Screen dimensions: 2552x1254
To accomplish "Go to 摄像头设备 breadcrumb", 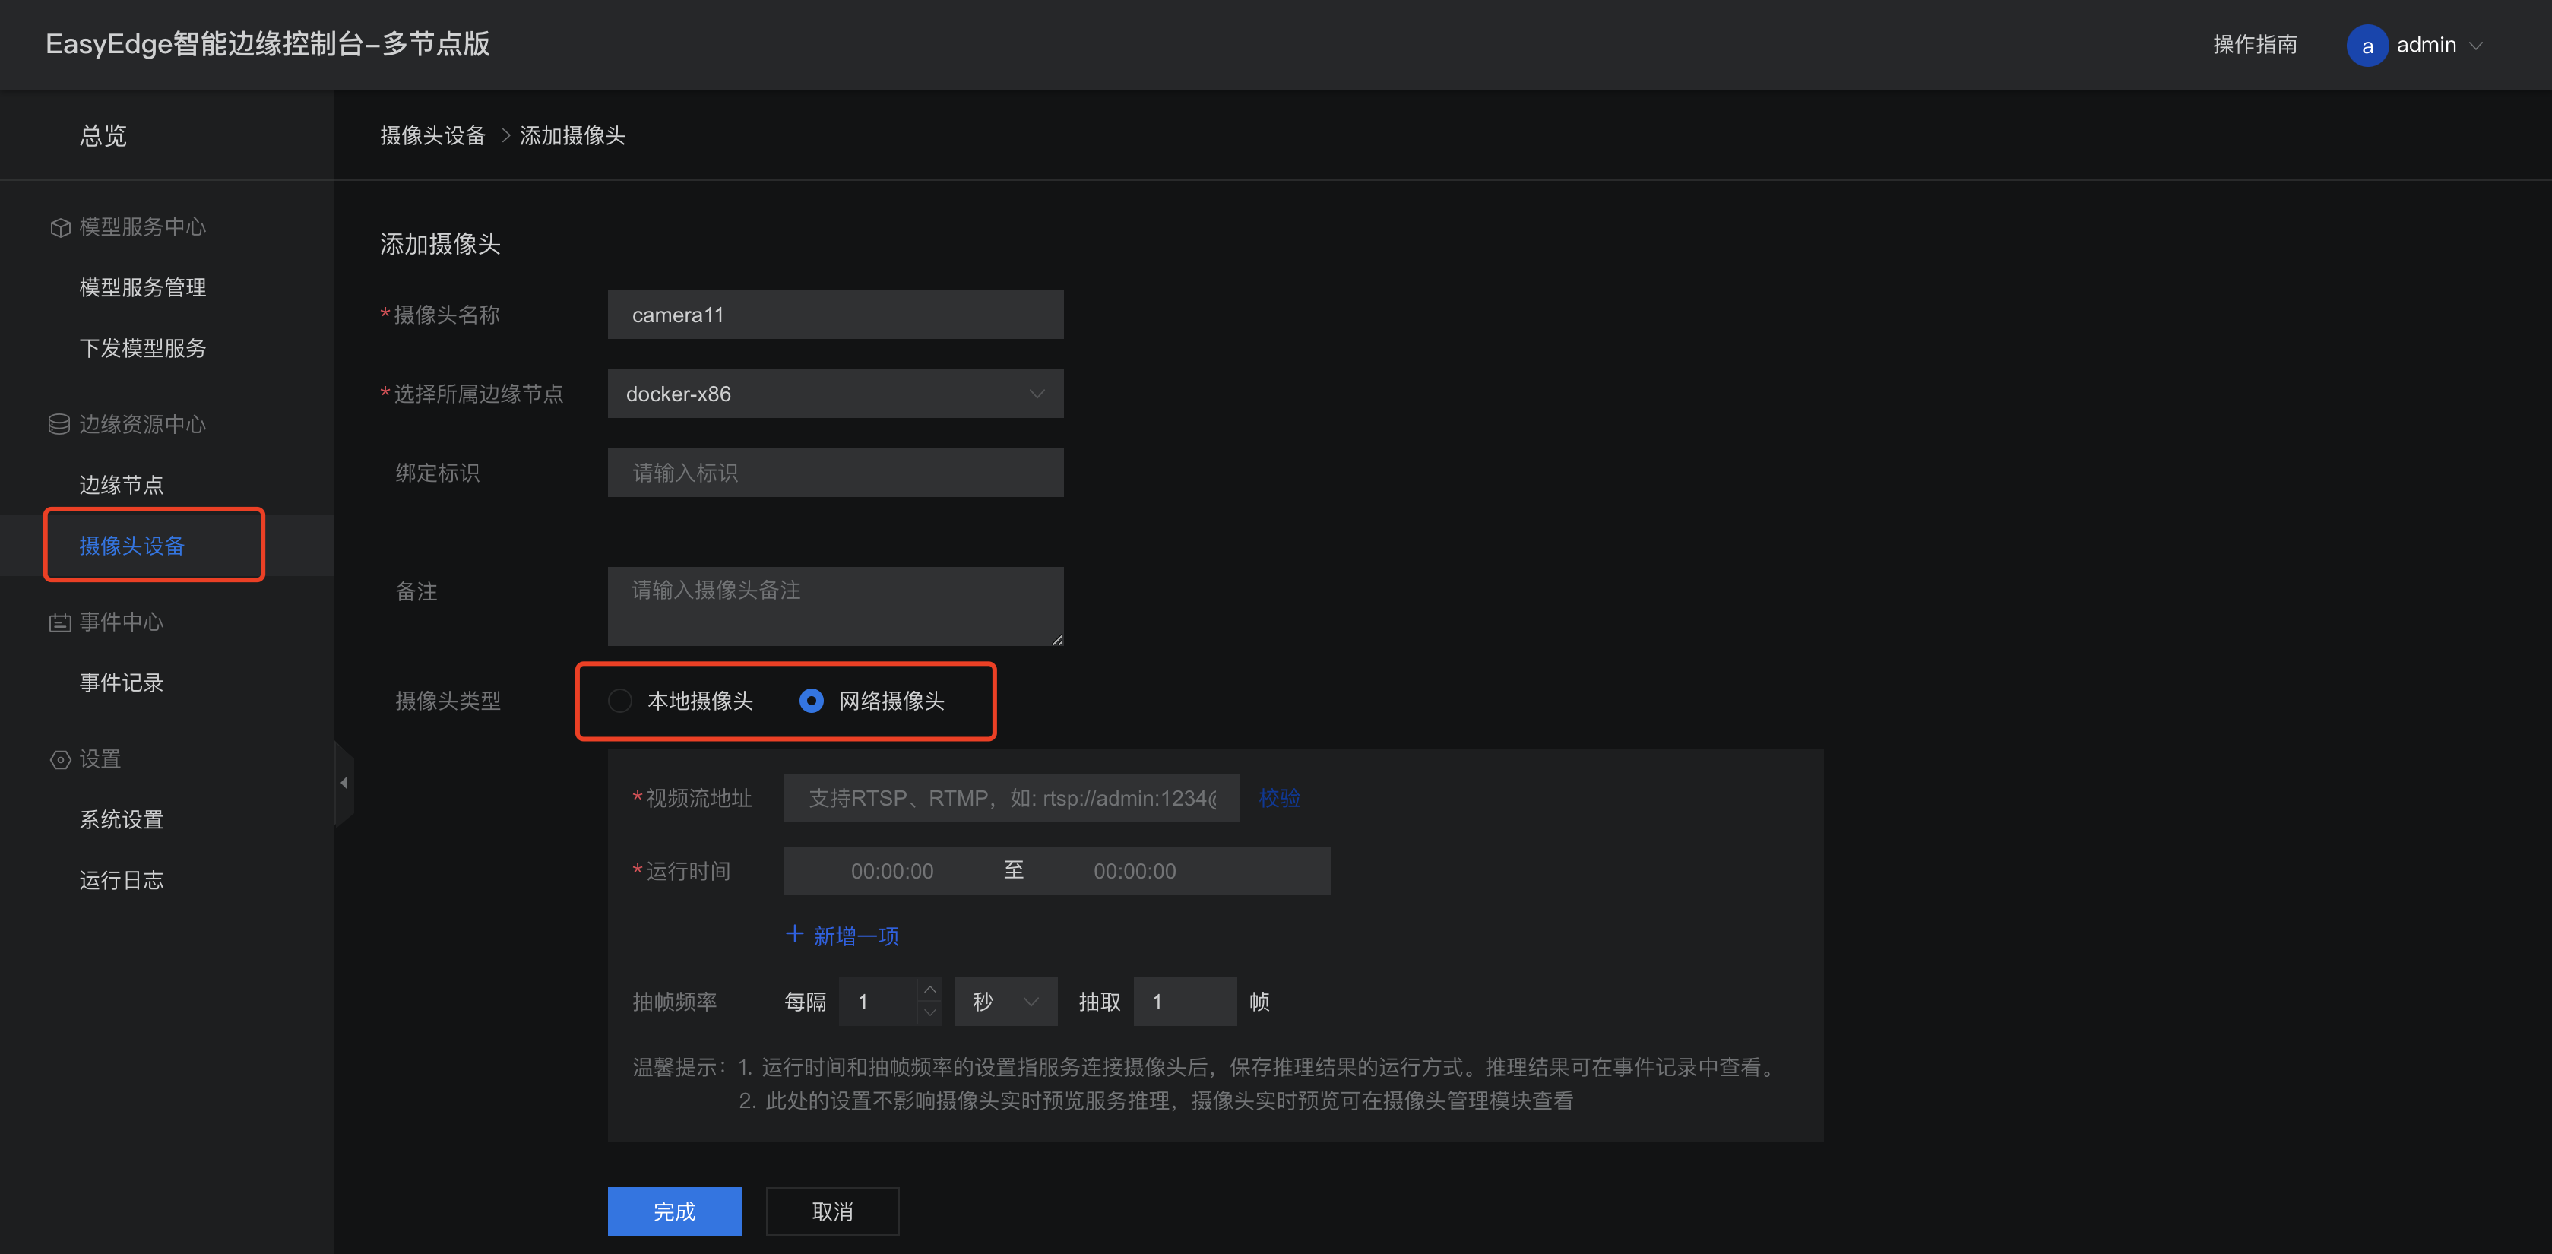I will point(433,136).
